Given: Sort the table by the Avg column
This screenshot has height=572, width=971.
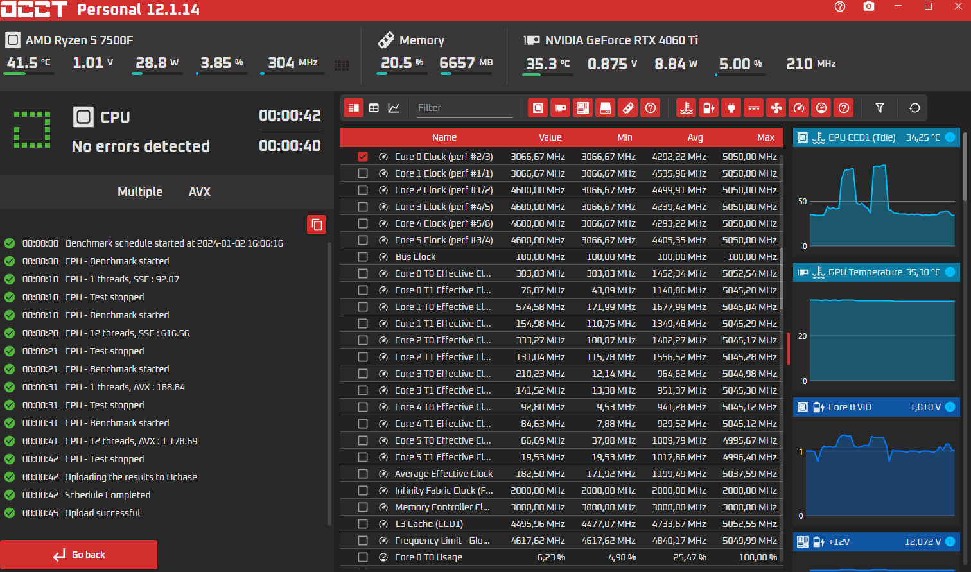Looking at the screenshot, I should click(695, 137).
